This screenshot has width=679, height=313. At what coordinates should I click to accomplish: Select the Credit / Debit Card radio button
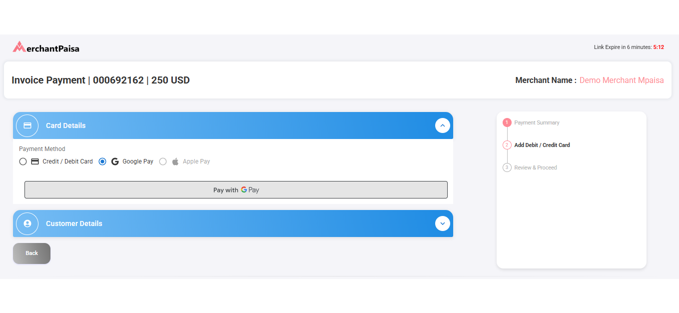pos(23,161)
